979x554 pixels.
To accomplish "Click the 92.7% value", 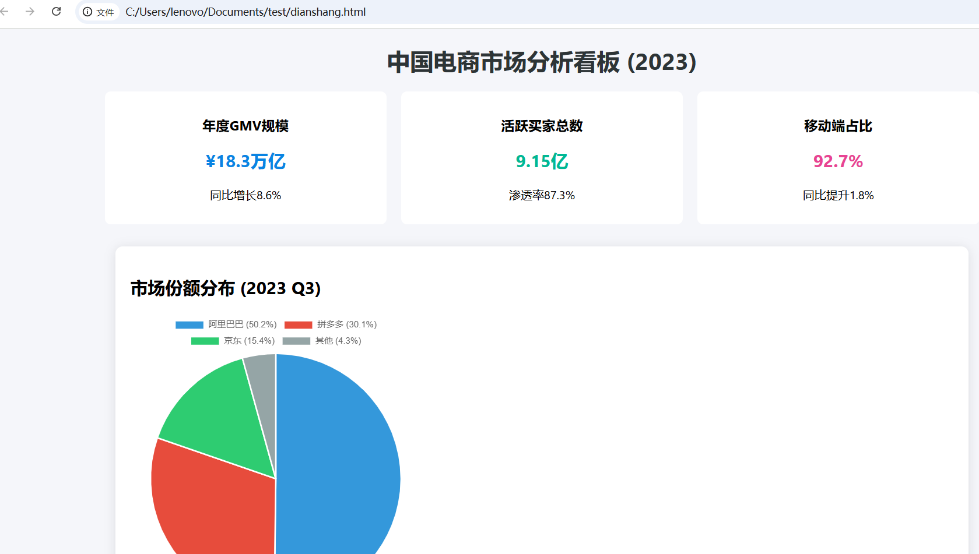I will (838, 161).
